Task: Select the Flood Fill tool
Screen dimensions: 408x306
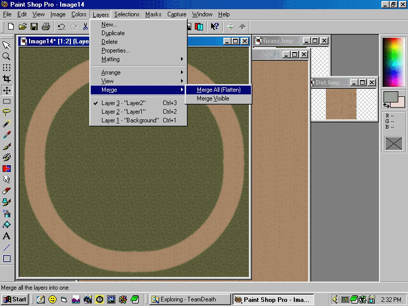Action: pyautogui.click(x=7, y=225)
